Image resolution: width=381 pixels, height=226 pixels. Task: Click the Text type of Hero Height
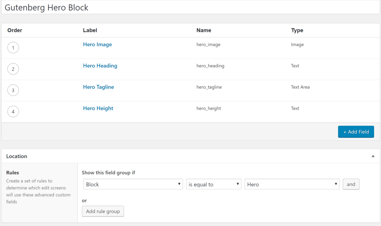click(x=295, y=108)
